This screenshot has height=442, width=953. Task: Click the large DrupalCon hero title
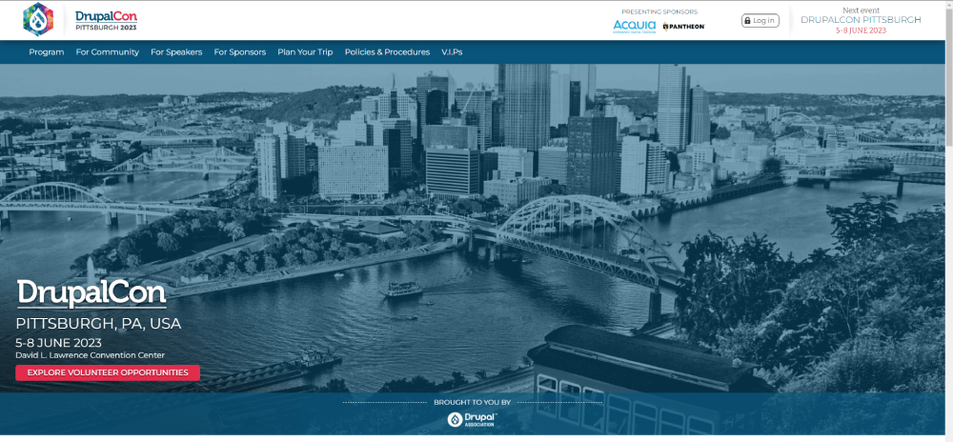[91, 293]
